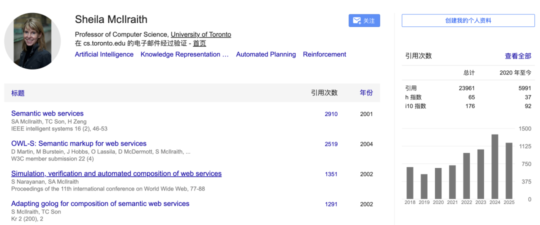Open the 首页 homepage link
This screenshot has width=540, height=225.
coord(199,43)
